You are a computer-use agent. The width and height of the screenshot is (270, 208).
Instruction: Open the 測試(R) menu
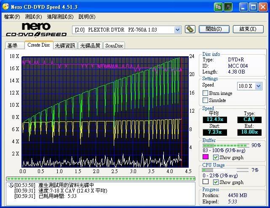click(x=33, y=17)
